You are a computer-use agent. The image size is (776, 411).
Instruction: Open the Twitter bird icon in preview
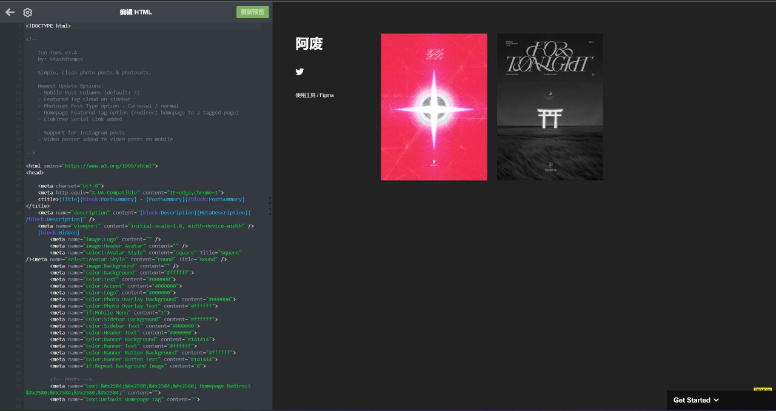(299, 72)
